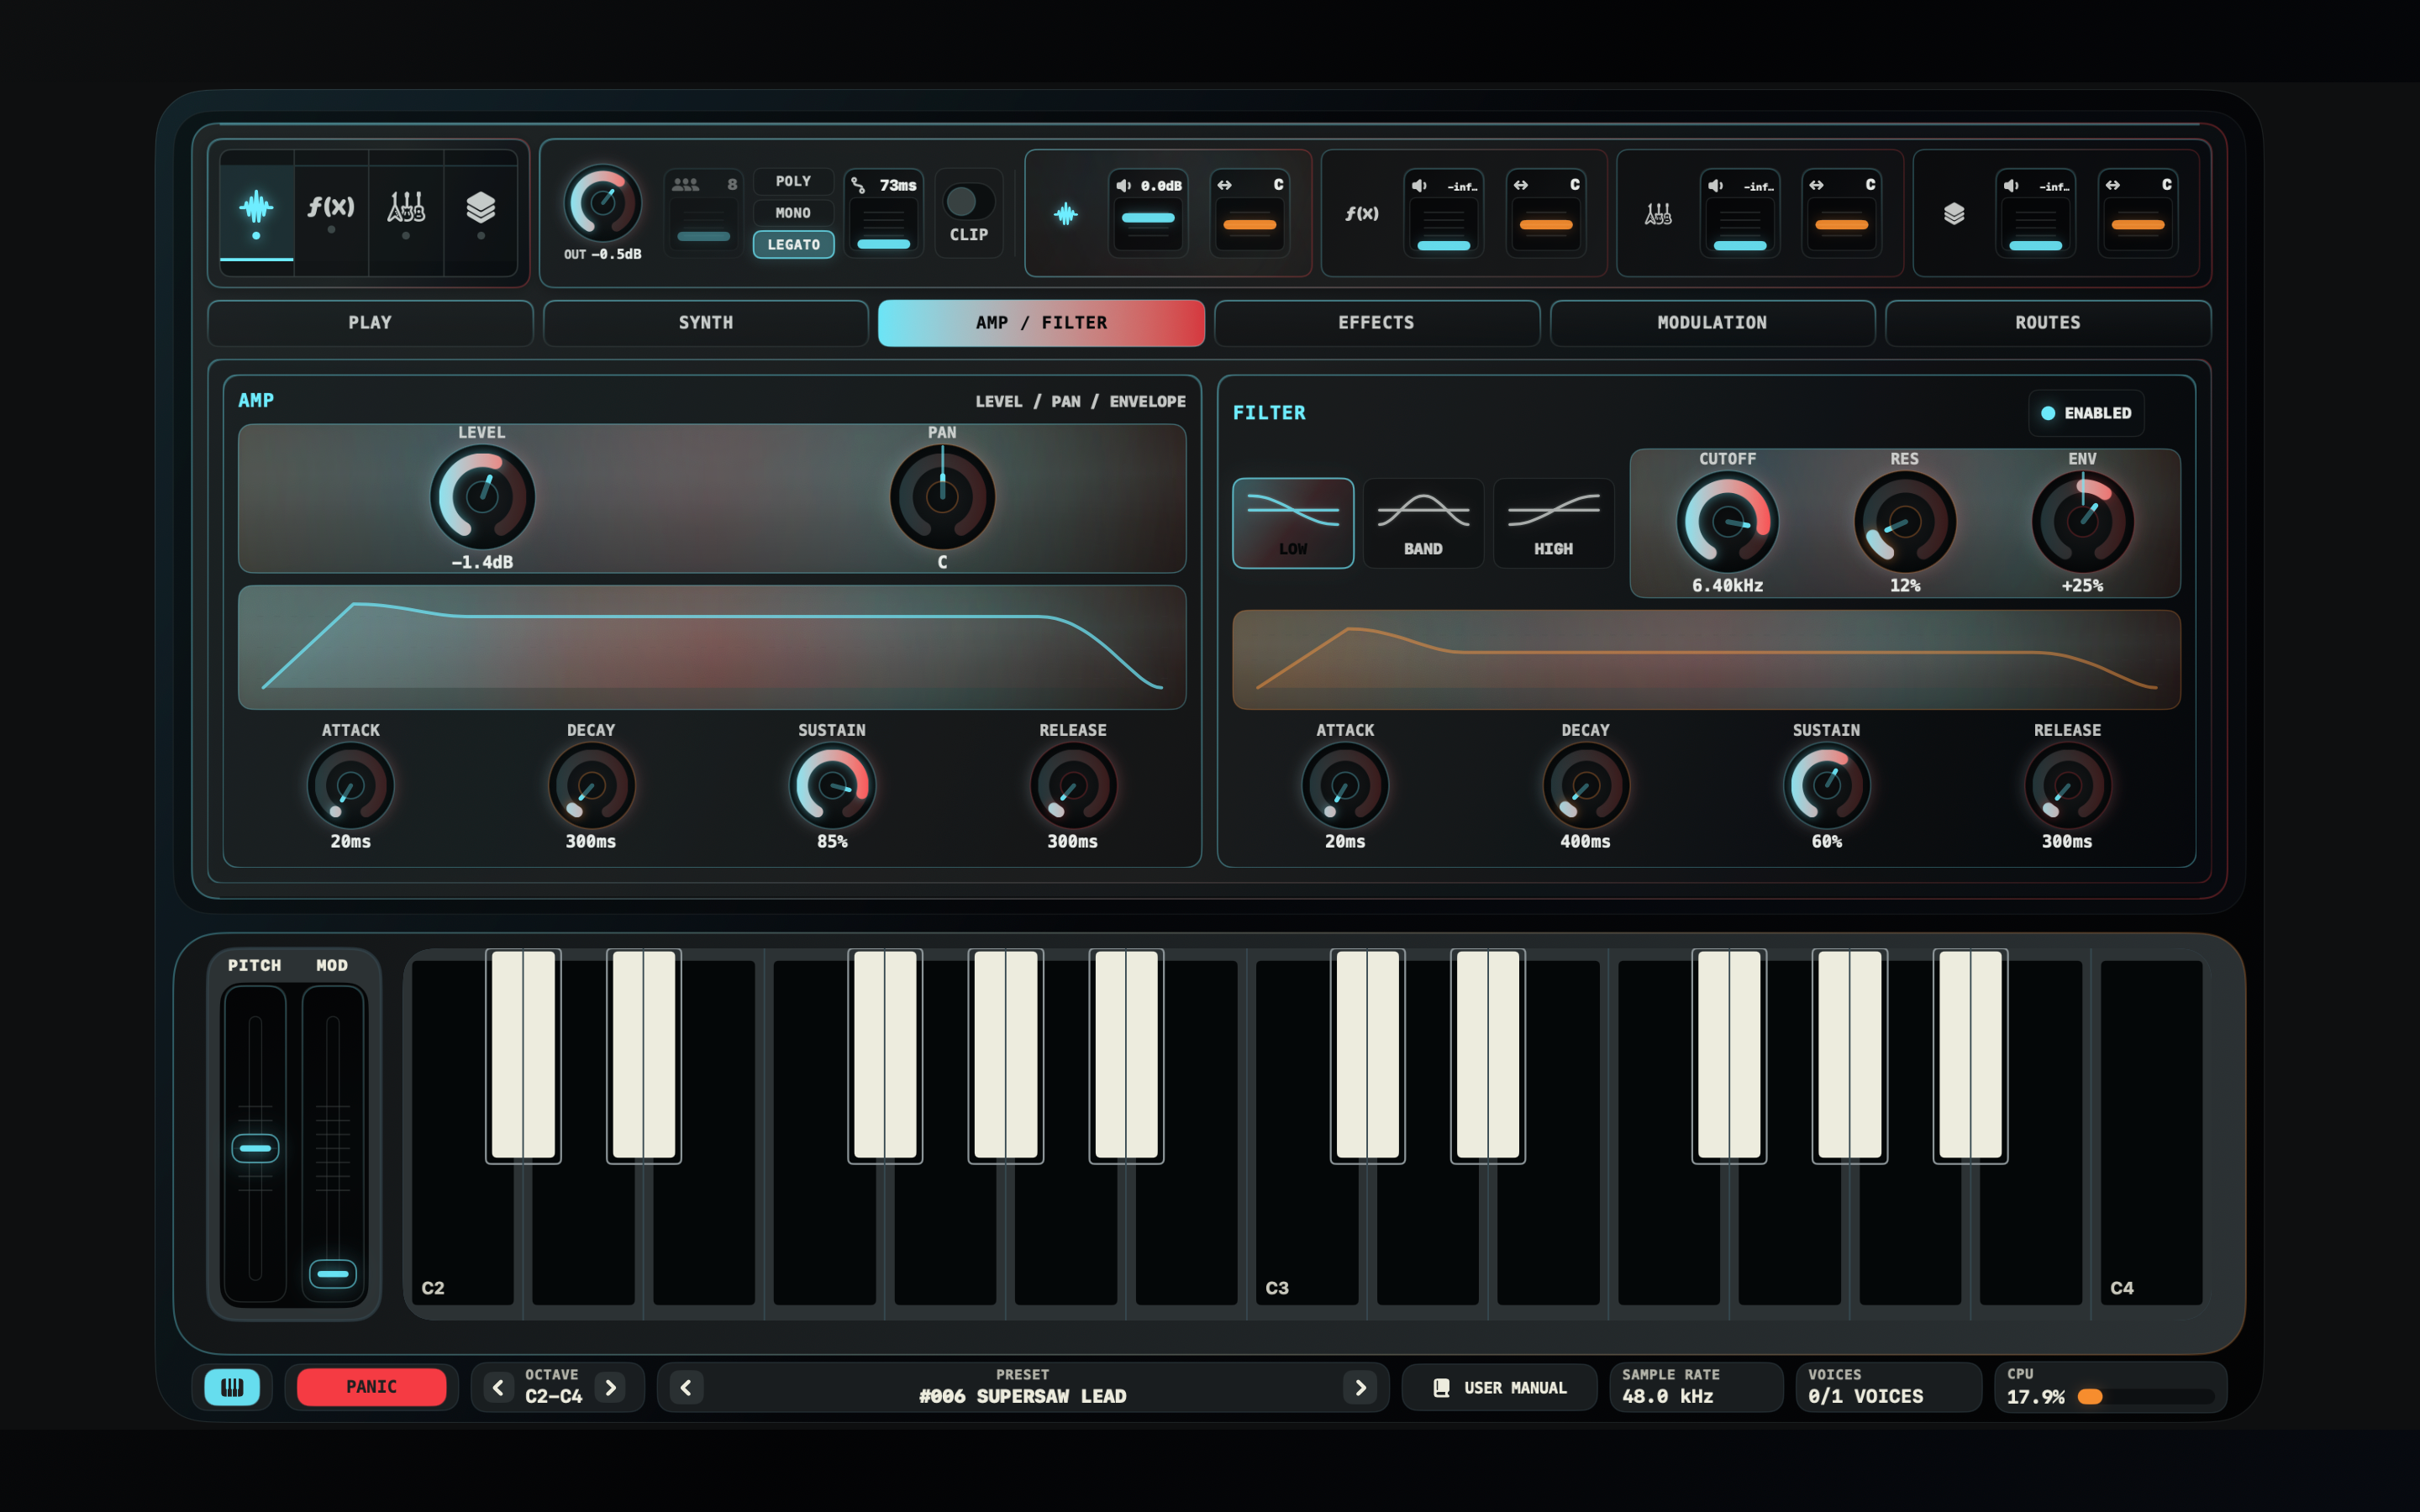Click sliders icon in third mixer channel
This screenshot has height=1512, width=2420.
(x=1658, y=214)
